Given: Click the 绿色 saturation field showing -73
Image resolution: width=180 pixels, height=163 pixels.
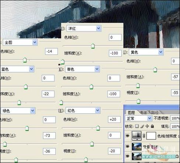Looking at the screenshot, I should (x=49, y=136).
